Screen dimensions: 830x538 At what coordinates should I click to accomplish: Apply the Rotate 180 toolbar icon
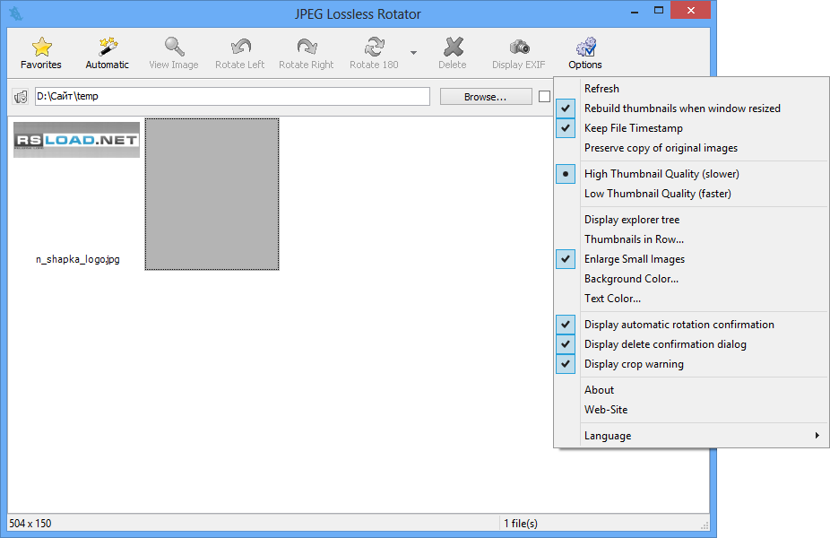[x=375, y=47]
